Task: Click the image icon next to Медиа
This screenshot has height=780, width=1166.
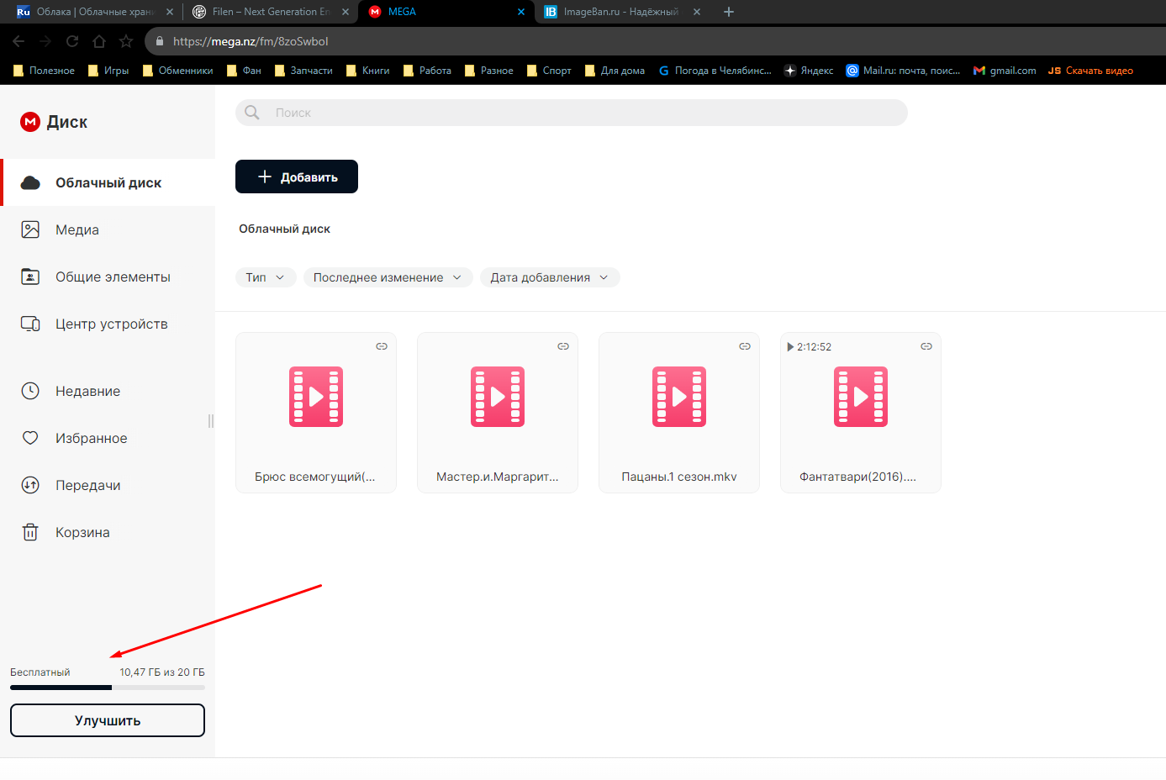Action: point(30,229)
